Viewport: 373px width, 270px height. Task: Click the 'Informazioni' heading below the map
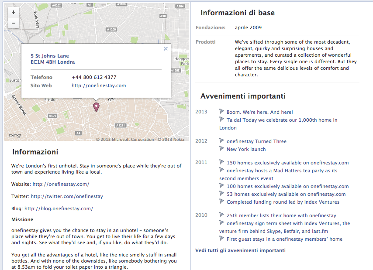click(x=35, y=152)
